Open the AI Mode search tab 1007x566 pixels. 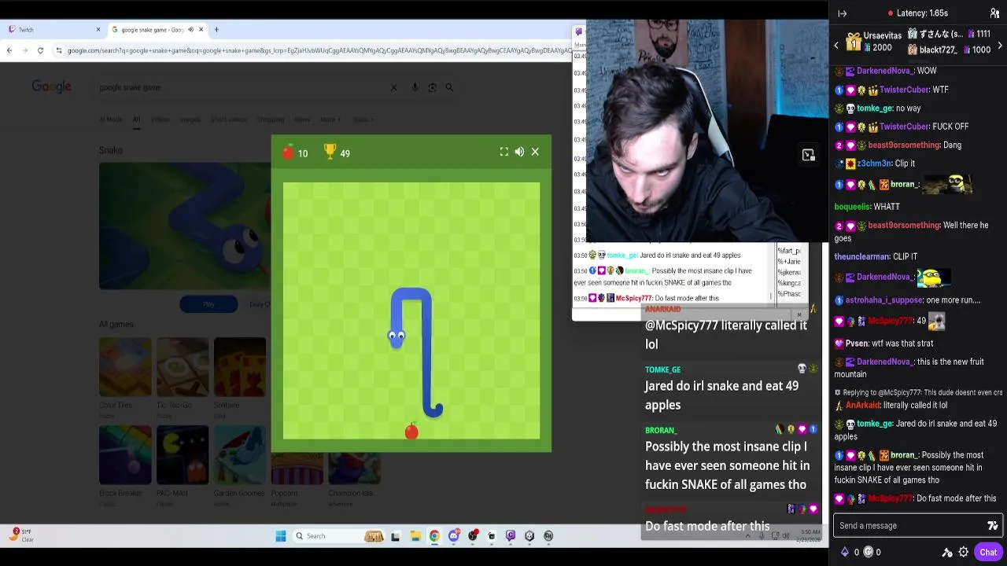pyautogui.click(x=110, y=119)
